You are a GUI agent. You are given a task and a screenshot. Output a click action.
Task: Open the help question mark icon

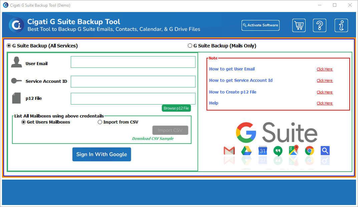319,25
